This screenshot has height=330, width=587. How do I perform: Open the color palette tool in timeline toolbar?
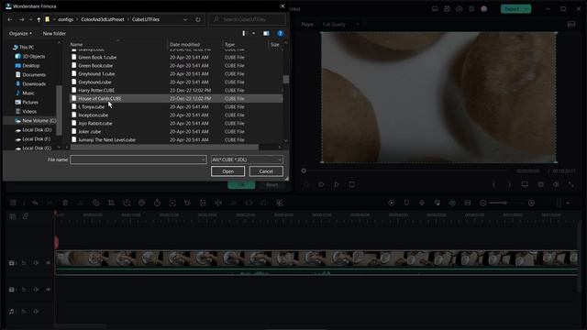[x=142, y=203]
